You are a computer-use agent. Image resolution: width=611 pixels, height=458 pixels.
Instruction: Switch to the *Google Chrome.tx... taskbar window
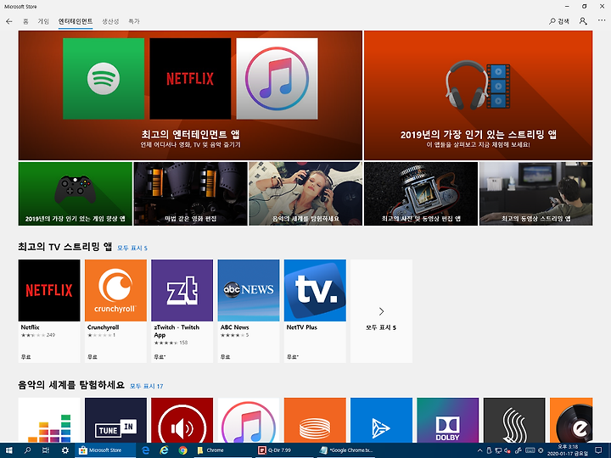(346, 450)
